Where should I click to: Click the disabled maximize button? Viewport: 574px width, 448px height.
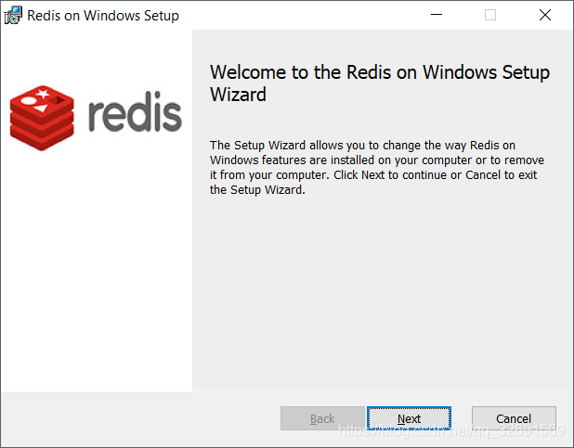490,15
